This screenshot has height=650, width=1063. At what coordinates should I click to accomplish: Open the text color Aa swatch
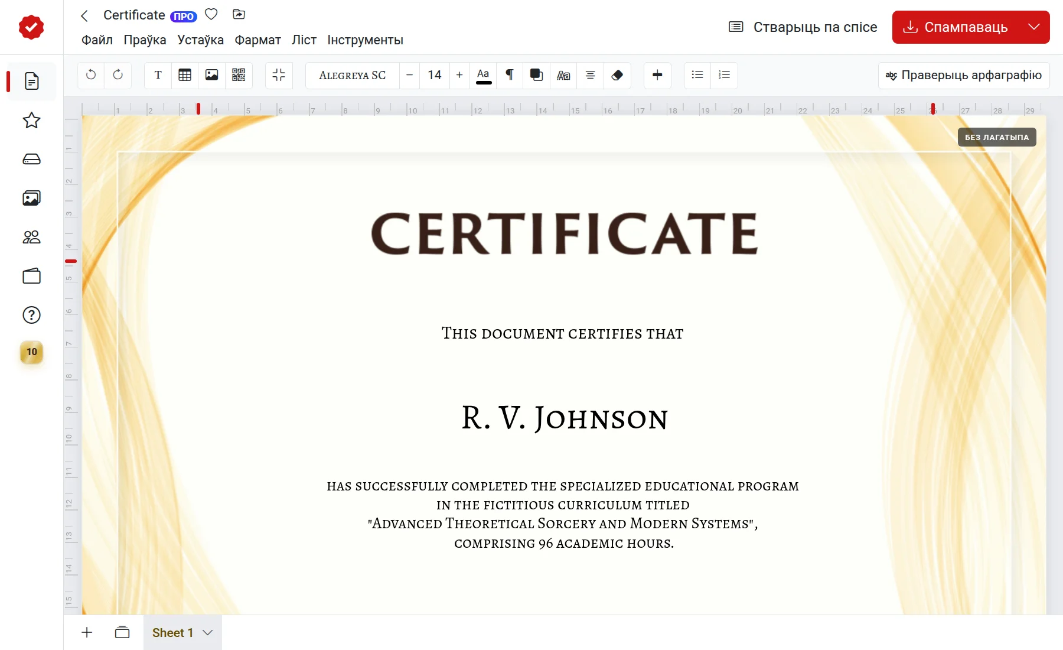[483, 75]
